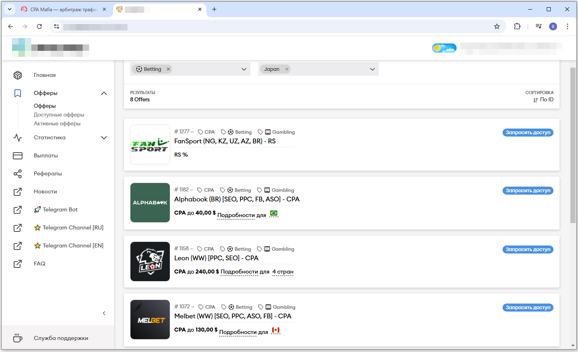This screenshot has width=578, height=352.
Task: Open a new browser tab
Action: click(214, 9)
